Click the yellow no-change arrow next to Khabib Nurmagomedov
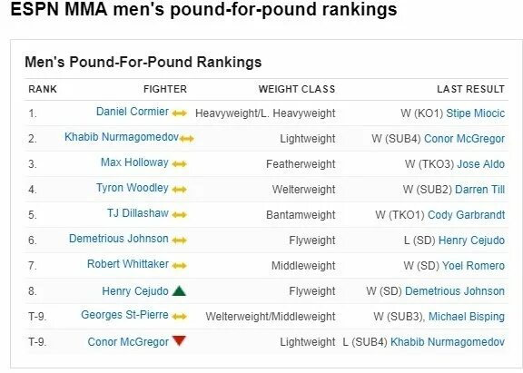 186,139
